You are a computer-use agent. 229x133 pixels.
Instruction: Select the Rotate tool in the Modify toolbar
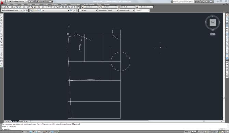[x=227, y=31]
